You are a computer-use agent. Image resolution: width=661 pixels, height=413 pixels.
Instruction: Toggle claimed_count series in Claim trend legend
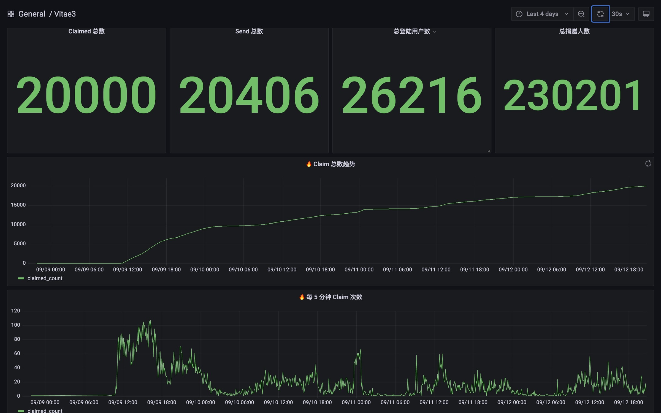pos(45,278)
